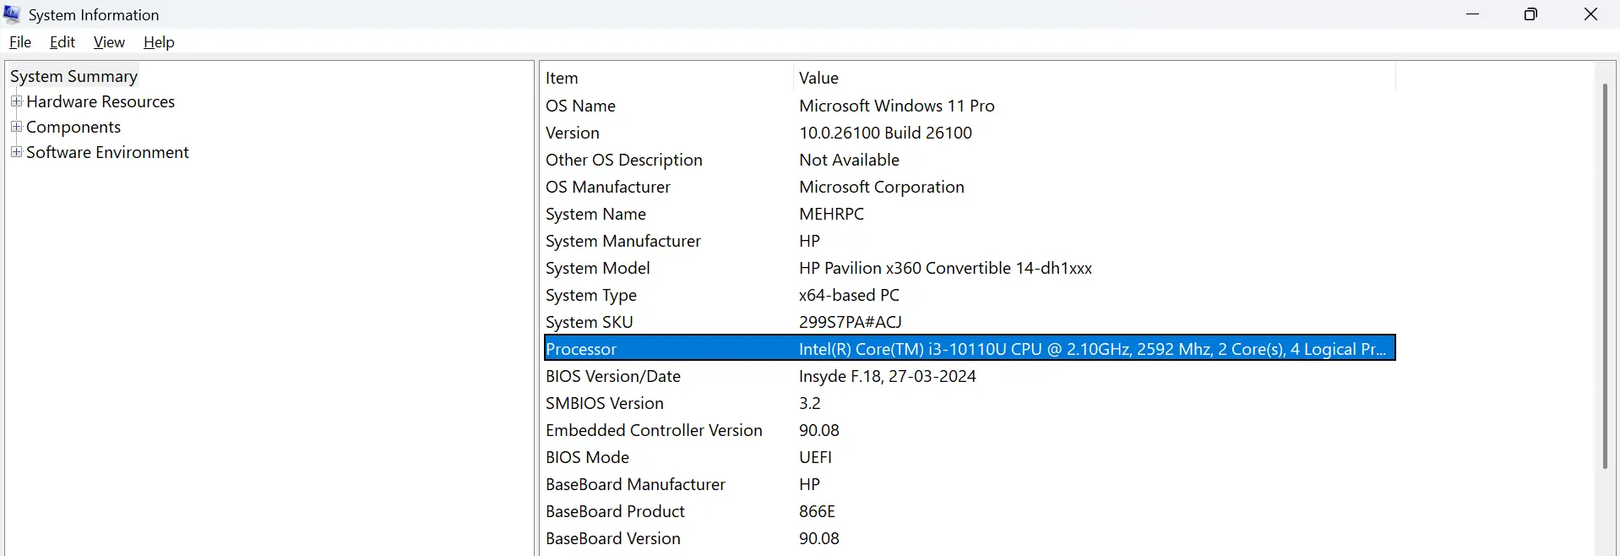Select the BaseBoard Product row

click(615, 511)
